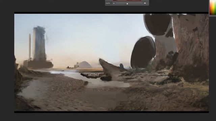
Task: Pick a color from the color spectrum panel
Action: (213, 7)
